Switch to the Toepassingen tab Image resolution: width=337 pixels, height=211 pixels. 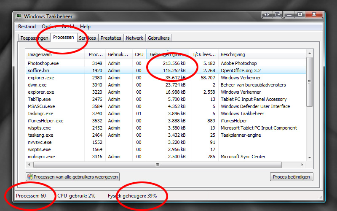point(34,38)
